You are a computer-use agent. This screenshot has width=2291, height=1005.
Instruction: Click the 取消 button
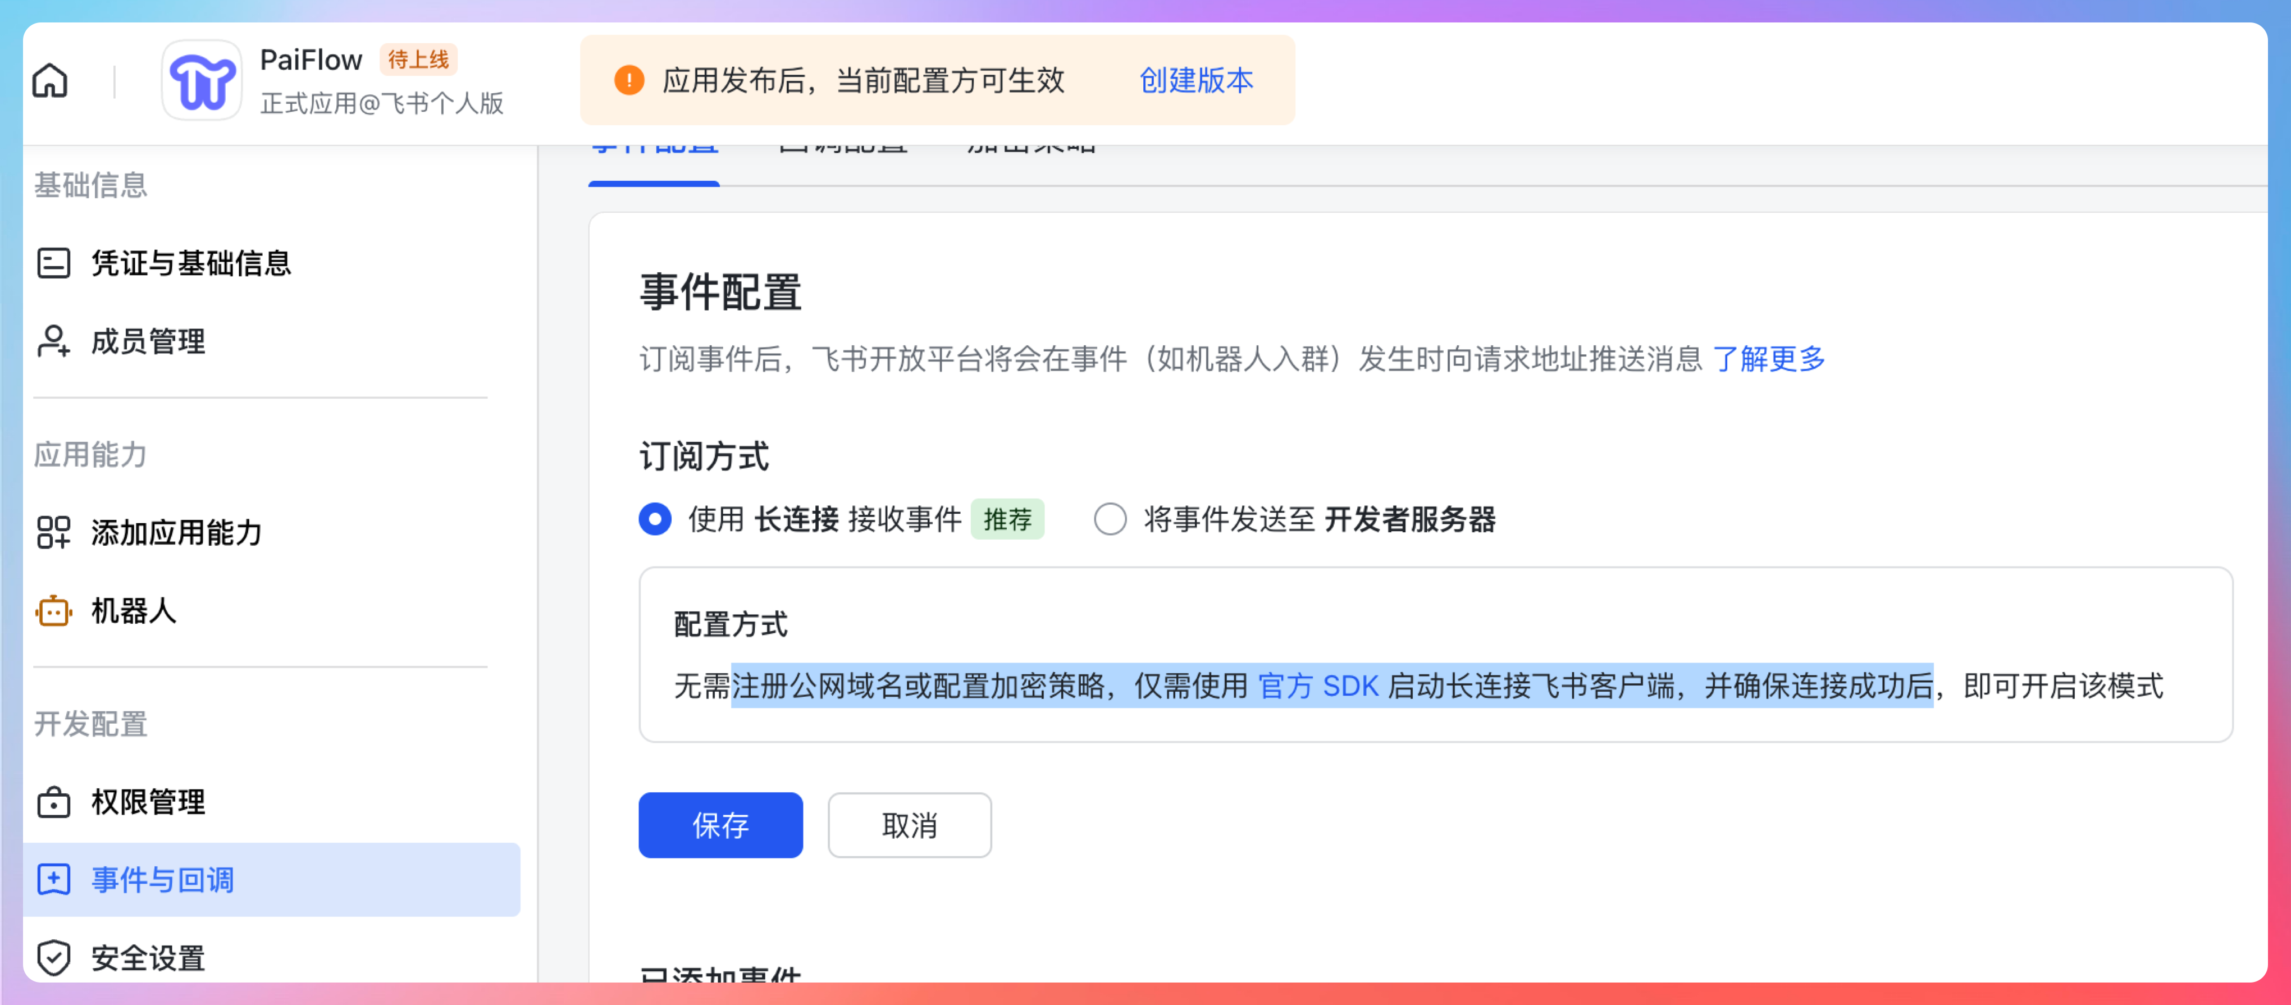click(x=909, y=825)
